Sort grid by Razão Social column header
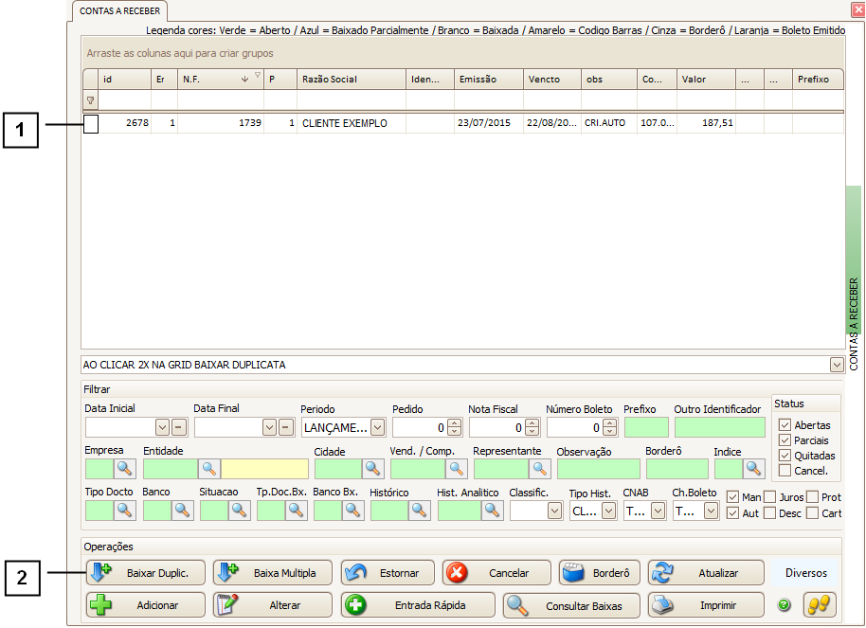This screenshot has width=866, height=628. [351, 80]
